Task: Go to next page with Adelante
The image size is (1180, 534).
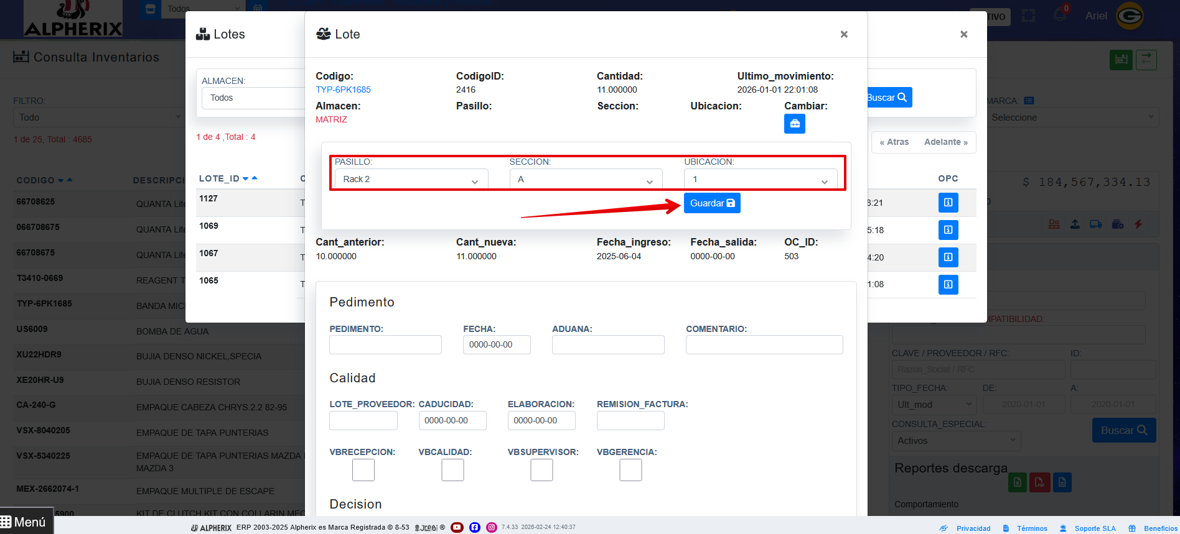Action: (x=945, y=142)
